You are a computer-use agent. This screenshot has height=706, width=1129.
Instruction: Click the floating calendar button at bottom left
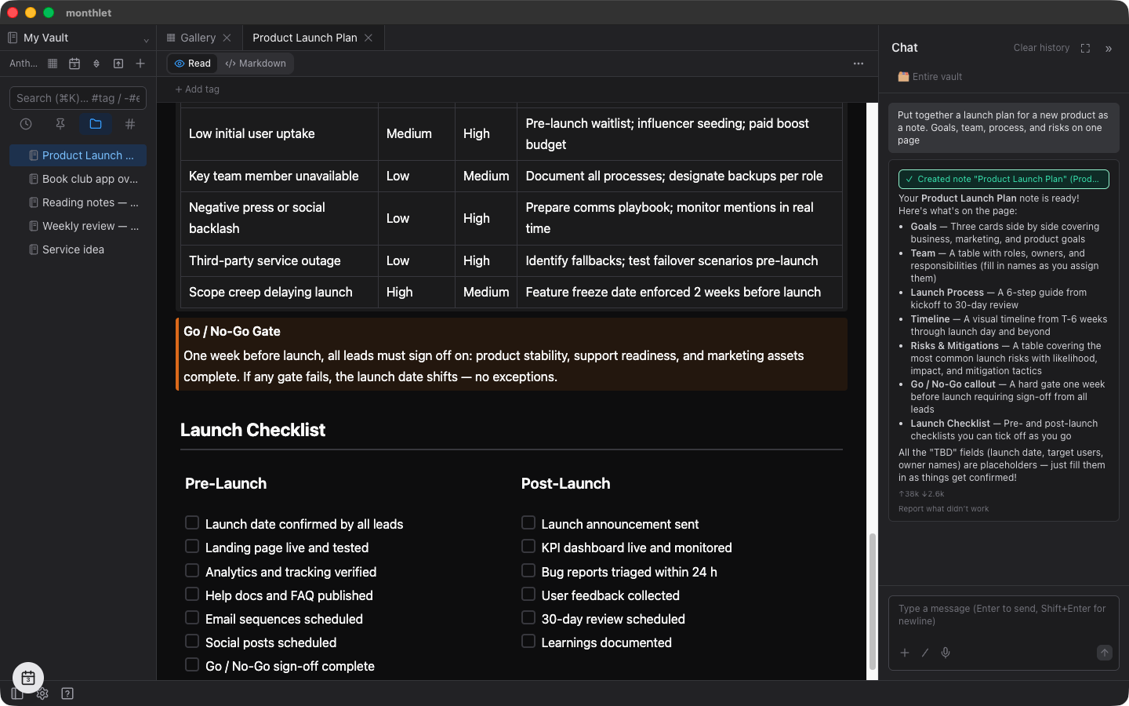click(x=28, y=678)
